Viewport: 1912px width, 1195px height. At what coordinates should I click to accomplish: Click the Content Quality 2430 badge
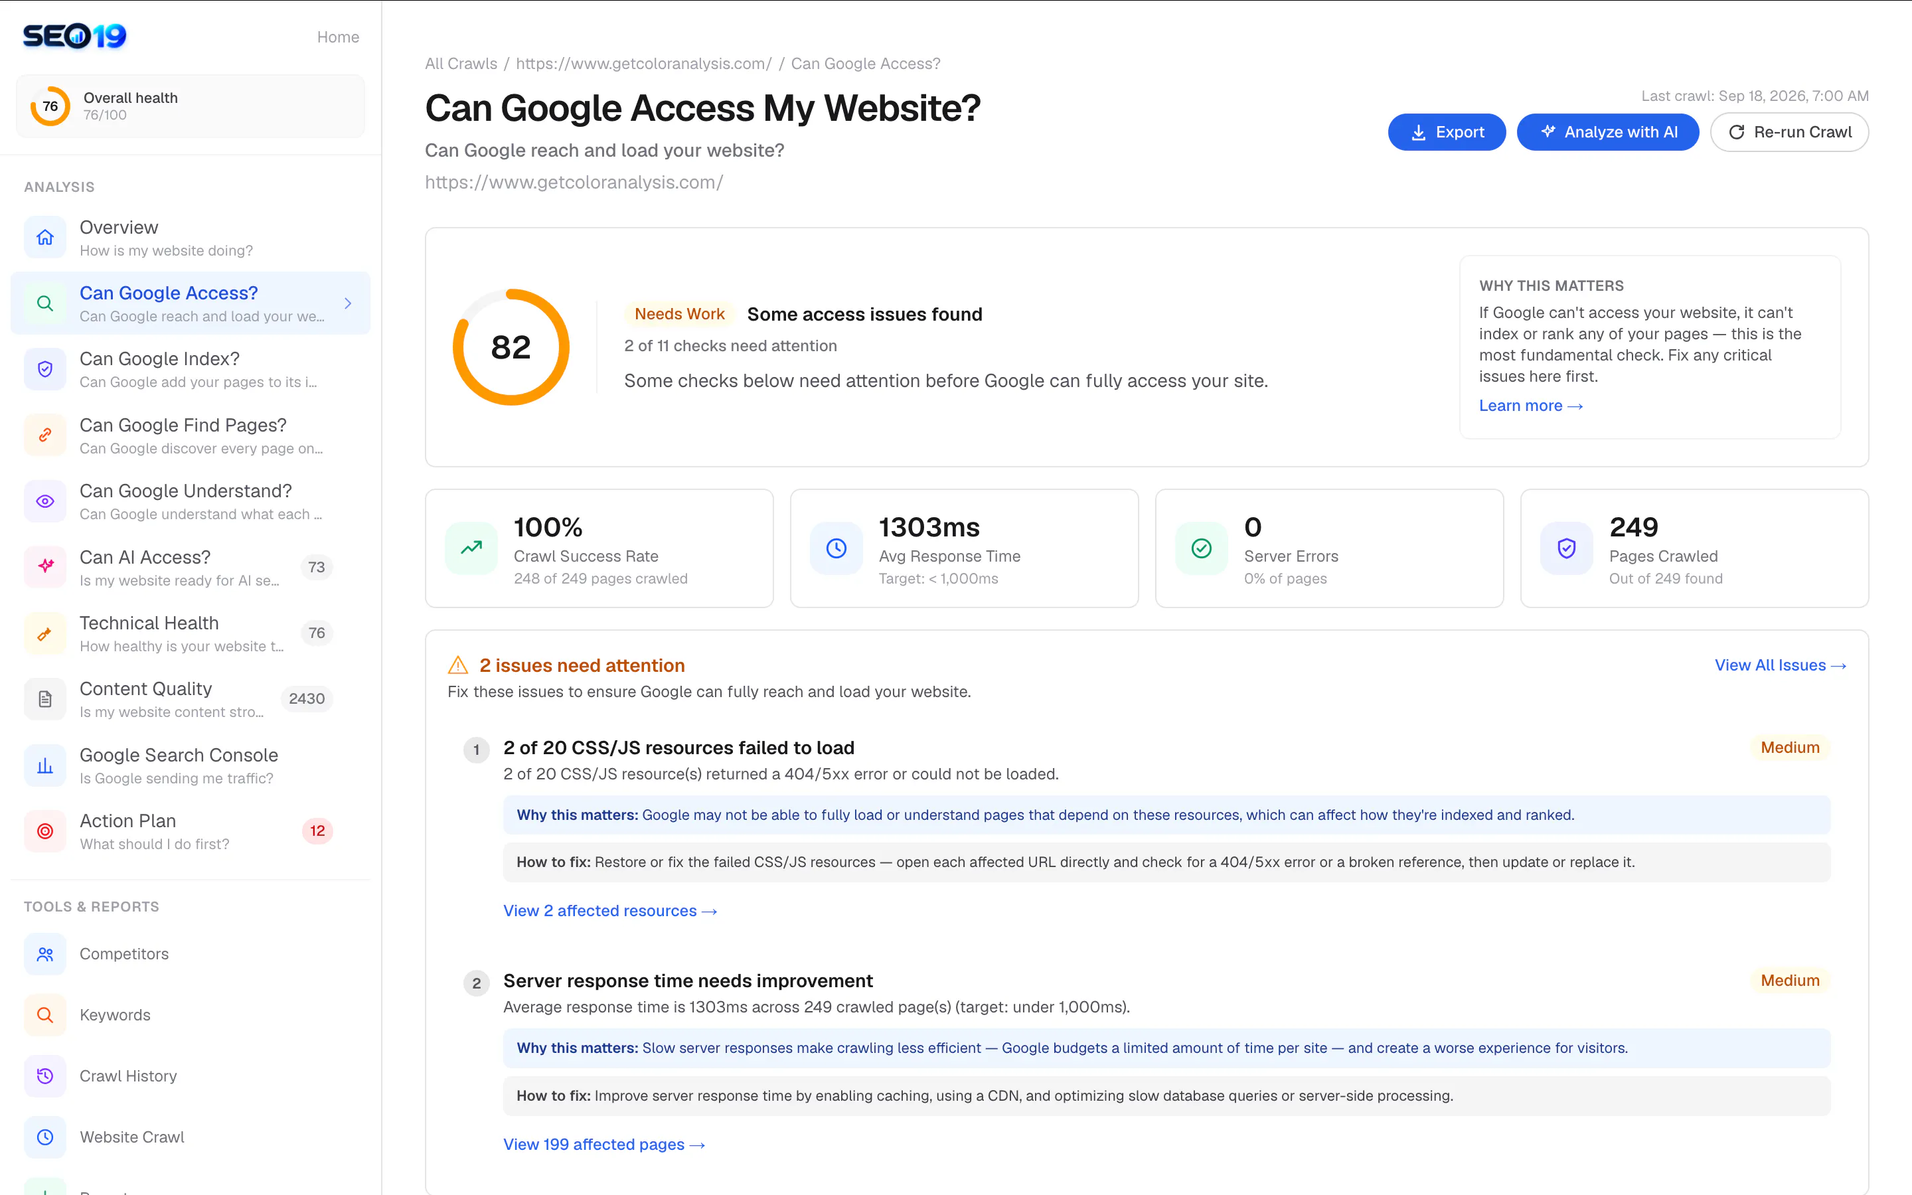point(307,698)
